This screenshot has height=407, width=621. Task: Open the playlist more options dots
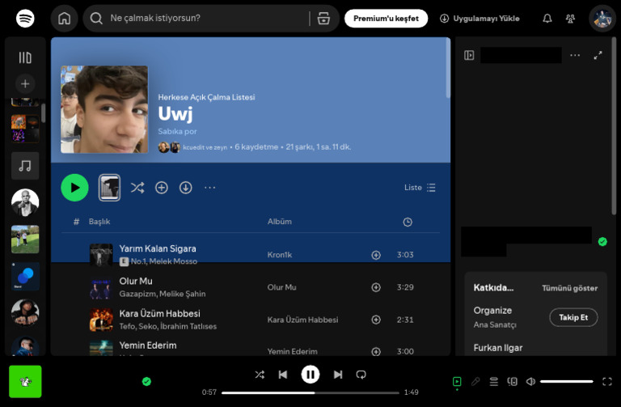click(210, 188)
